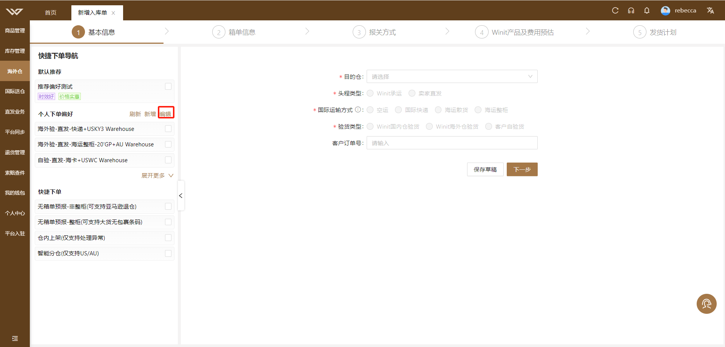Screen dimensions: 725x347
Task: Select 客户自验货 radio
Action: click(489, 126)
